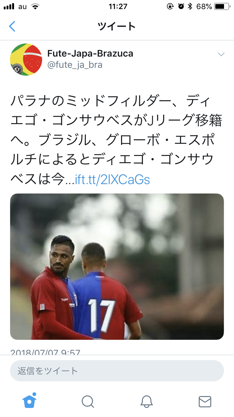The image size is (234, 417).
Task: Open the Home tab icon
Action: click(29, 400)
